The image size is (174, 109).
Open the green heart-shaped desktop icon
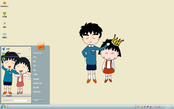coord(4,15)
